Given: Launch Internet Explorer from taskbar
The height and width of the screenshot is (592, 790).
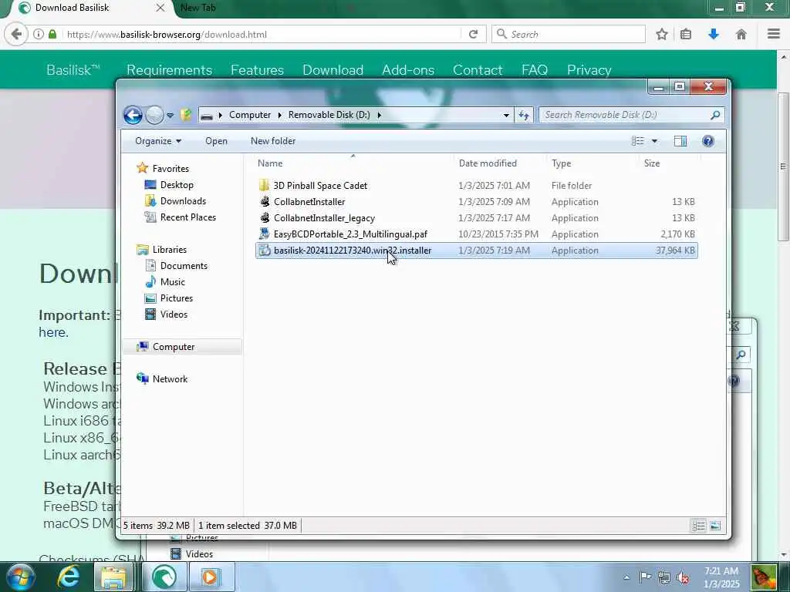Looking at the screenshot, I should coord(69,577).
